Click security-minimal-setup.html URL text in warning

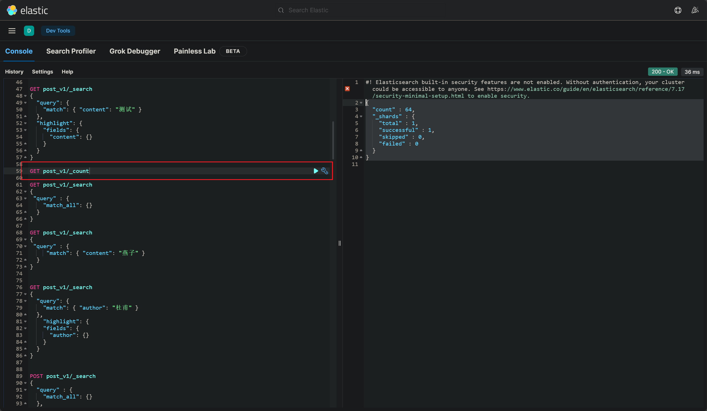[418, 96]
